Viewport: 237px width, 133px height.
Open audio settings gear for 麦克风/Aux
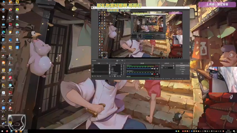pyautogui.click(x=157, y=69)
